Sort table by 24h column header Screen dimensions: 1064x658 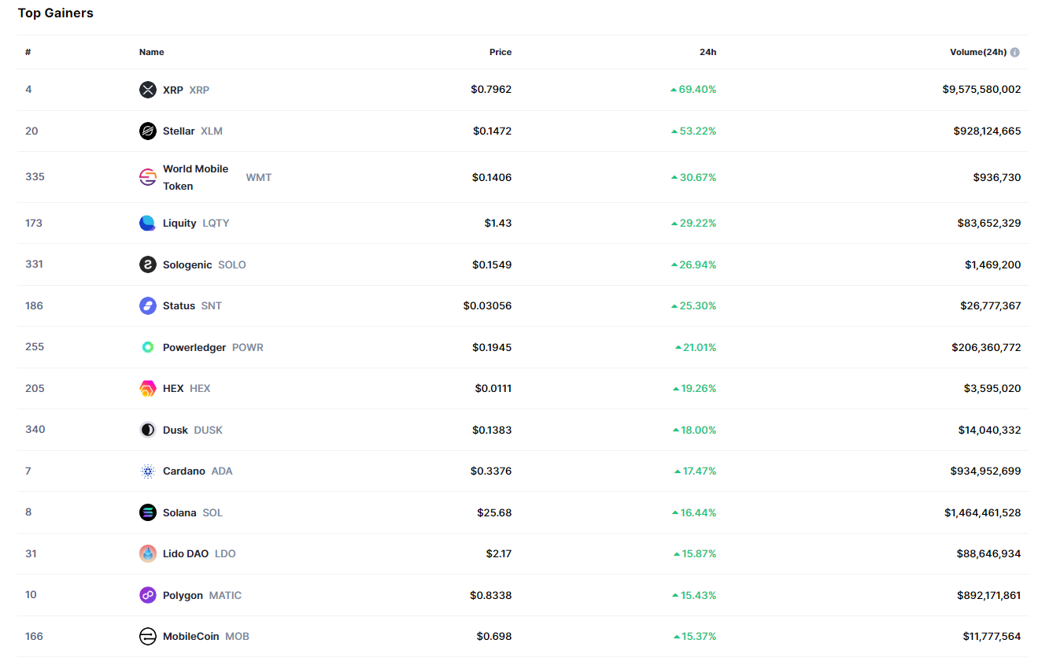point(707,52)
